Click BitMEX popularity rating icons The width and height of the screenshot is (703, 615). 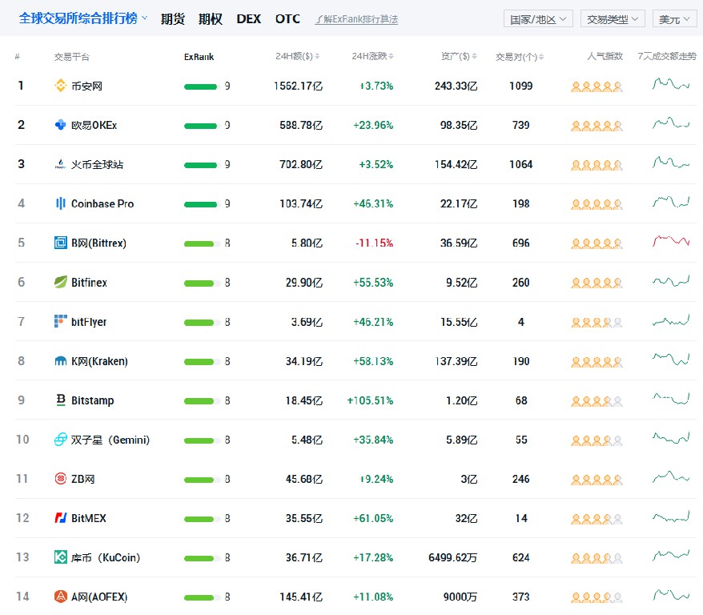tap(597, 519)
